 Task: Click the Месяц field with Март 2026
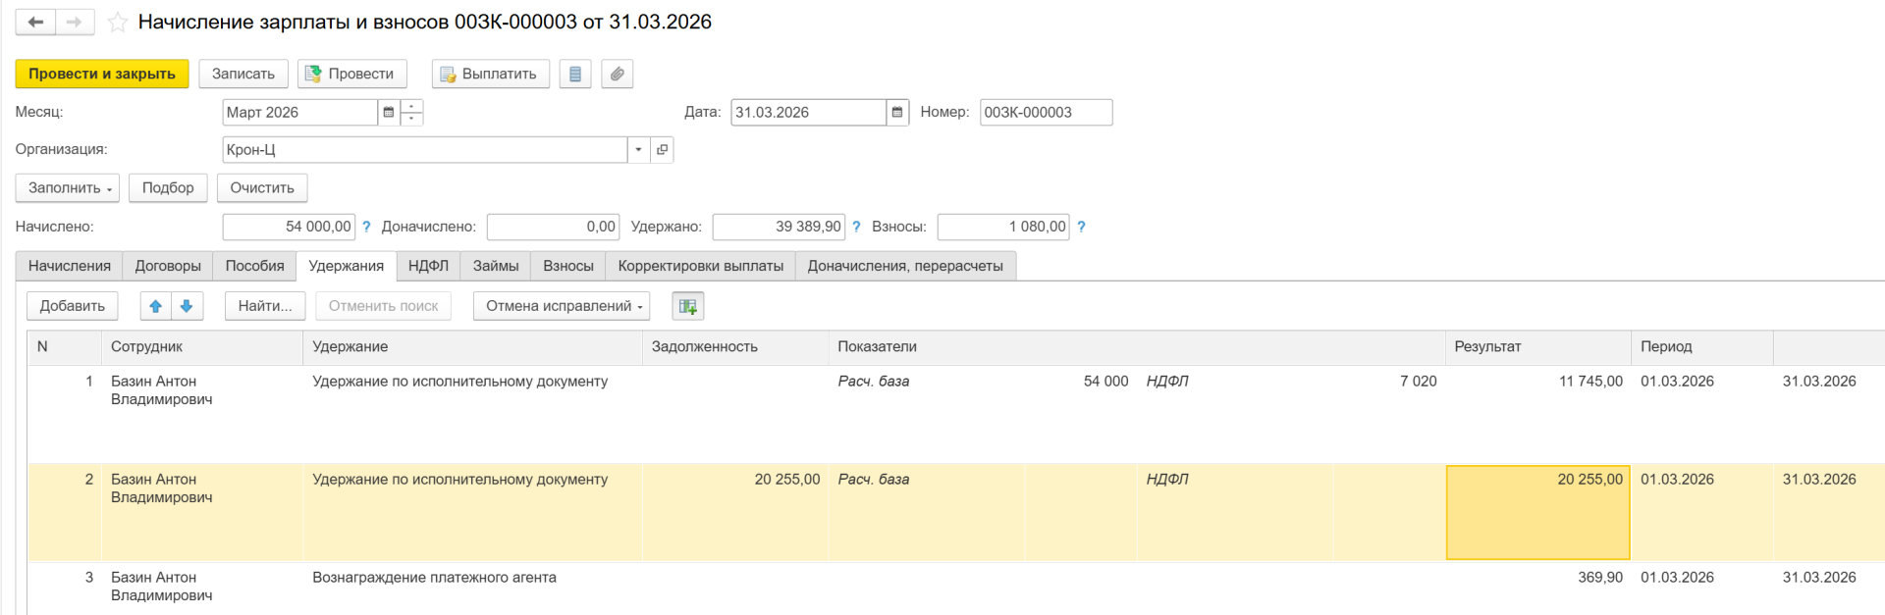[x=300, y=112]
